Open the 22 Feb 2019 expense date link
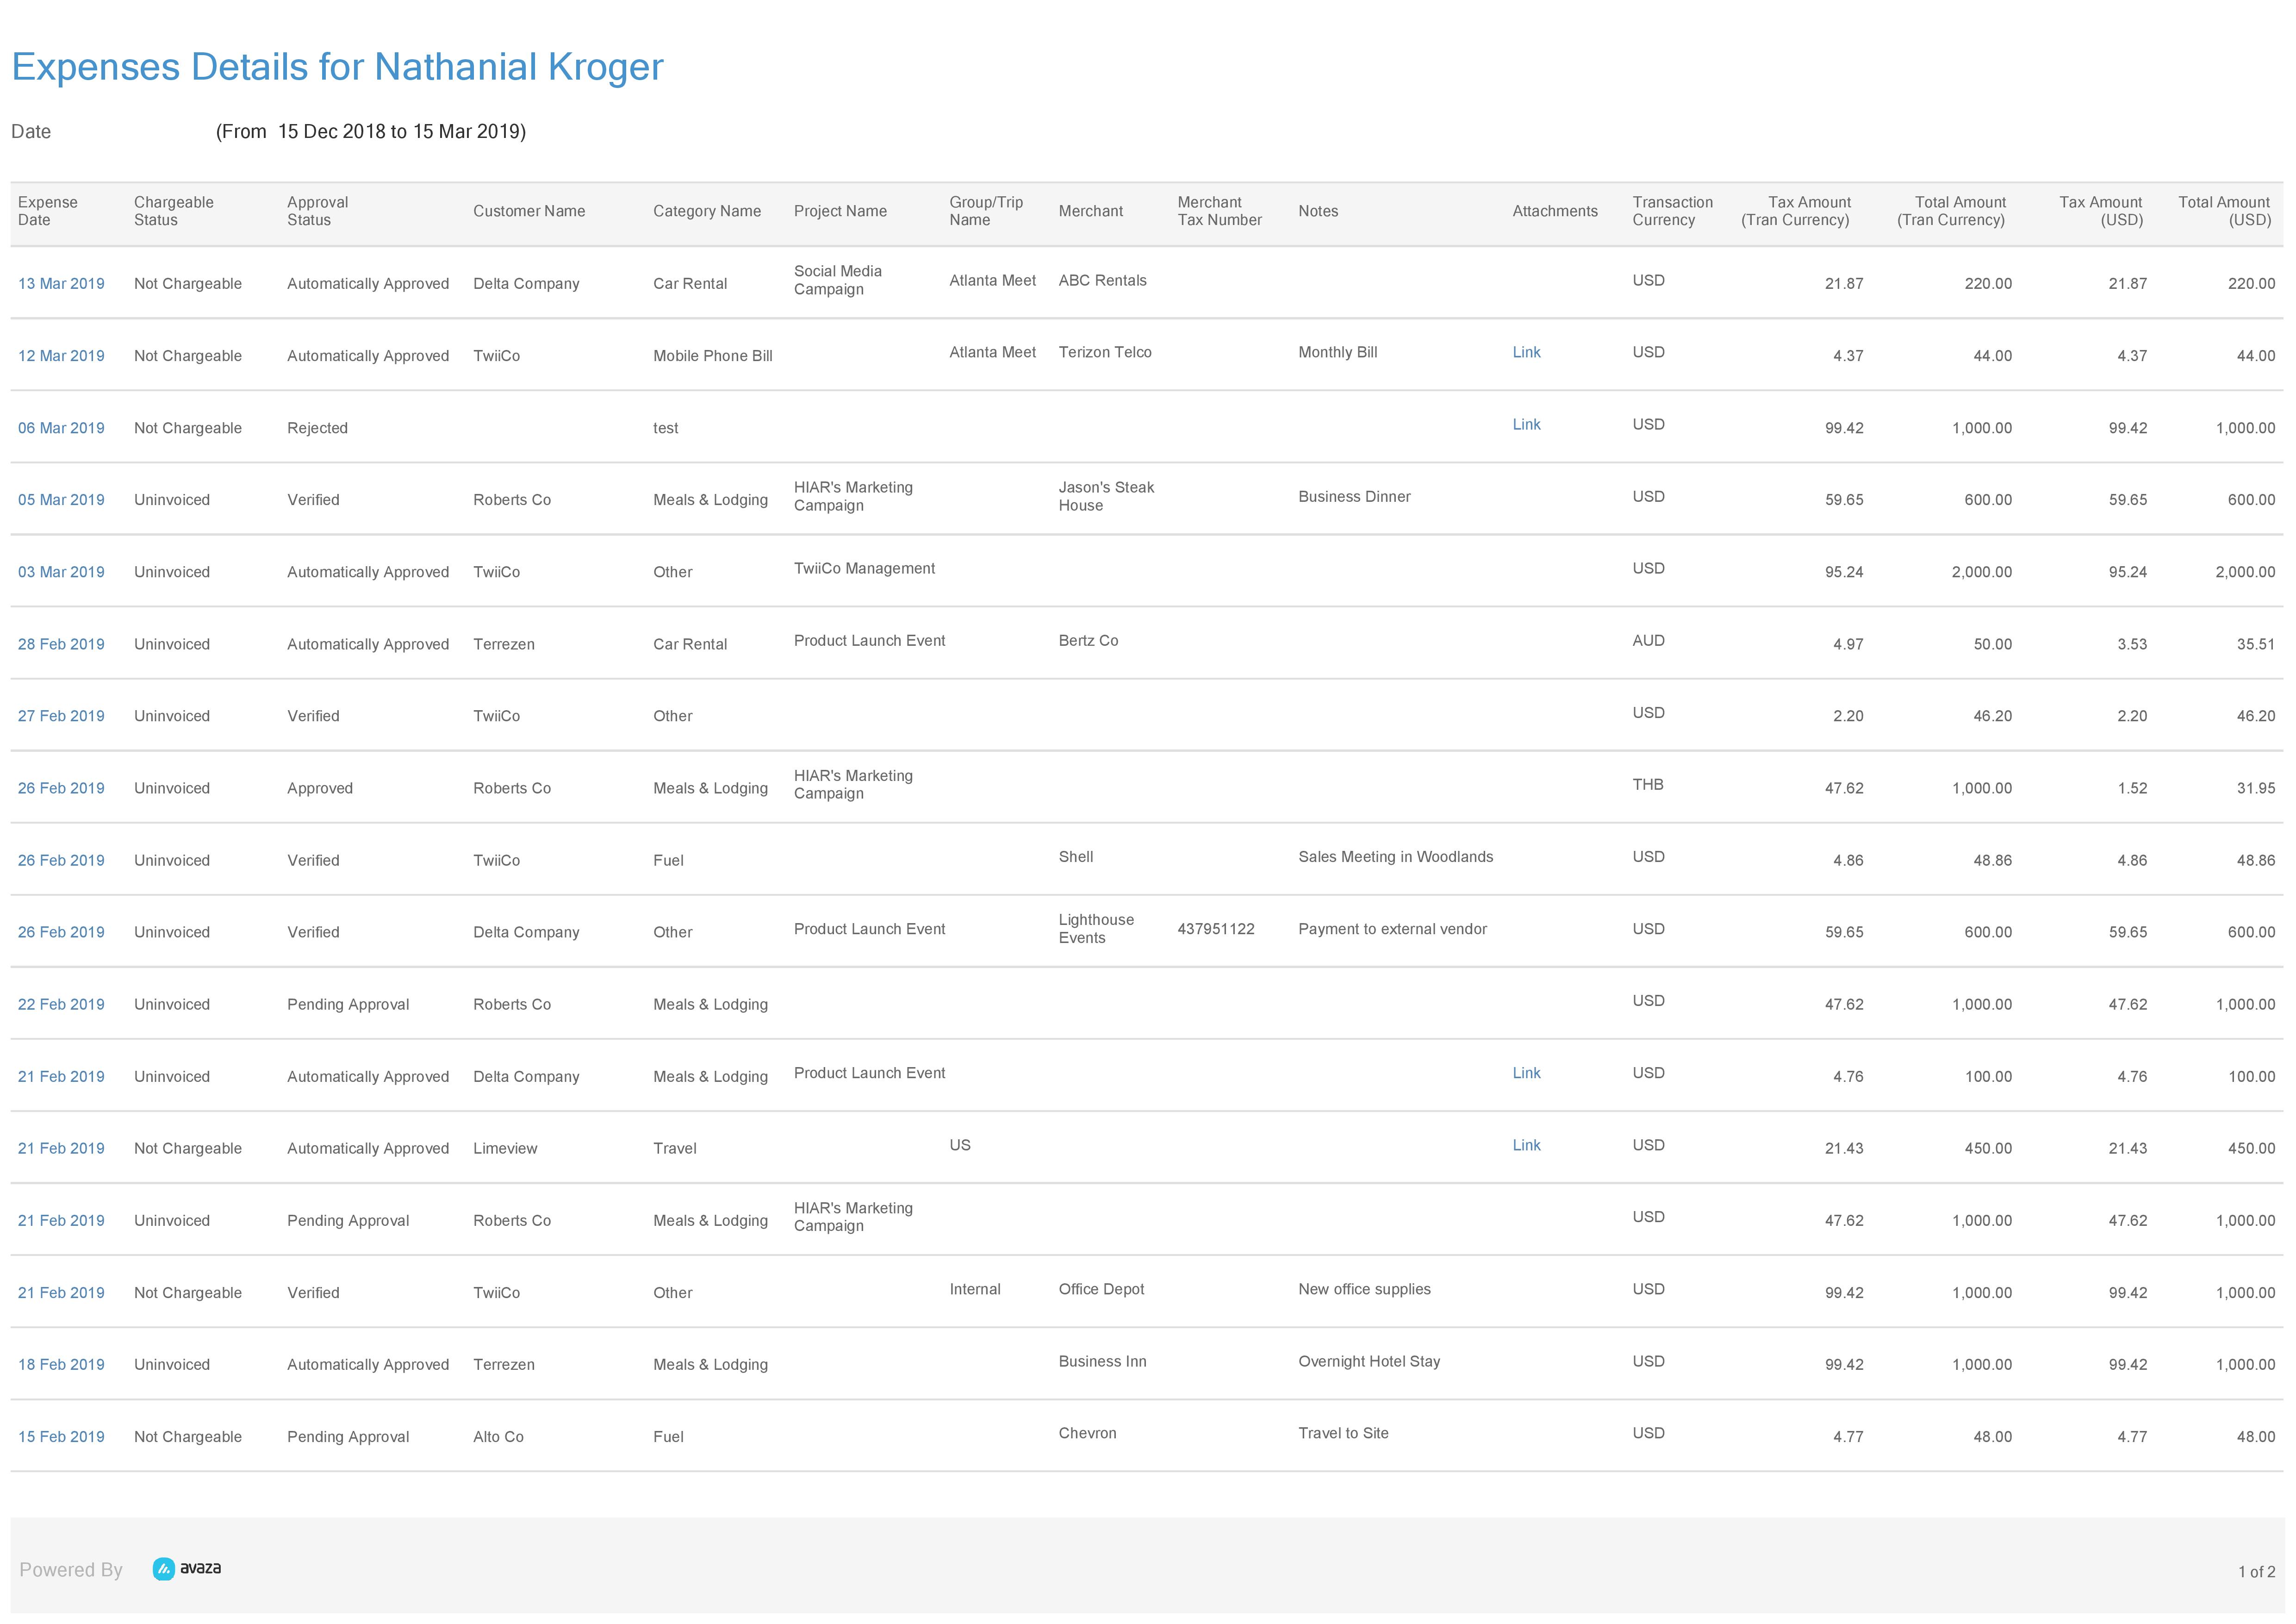The height and width of the screenshot is (1624, 2296). 61,1004
